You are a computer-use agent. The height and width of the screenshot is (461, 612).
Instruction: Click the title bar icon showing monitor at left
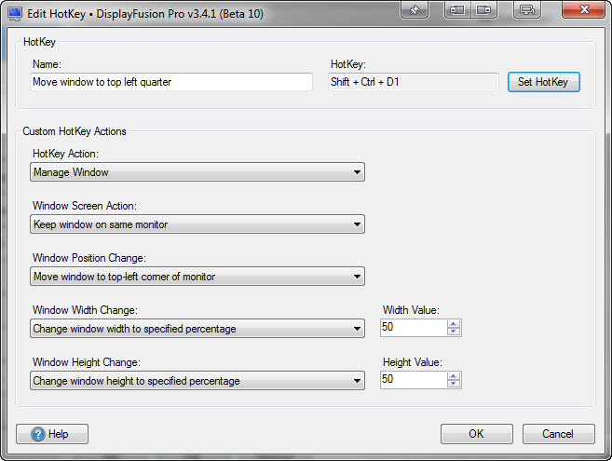tap(457, 9)
